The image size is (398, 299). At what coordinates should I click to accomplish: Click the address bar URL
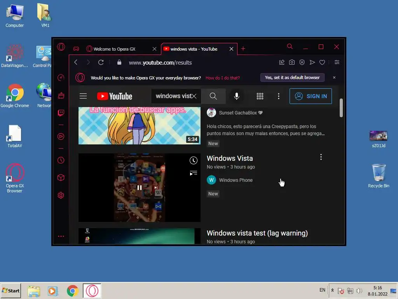[x=160, y=63]
